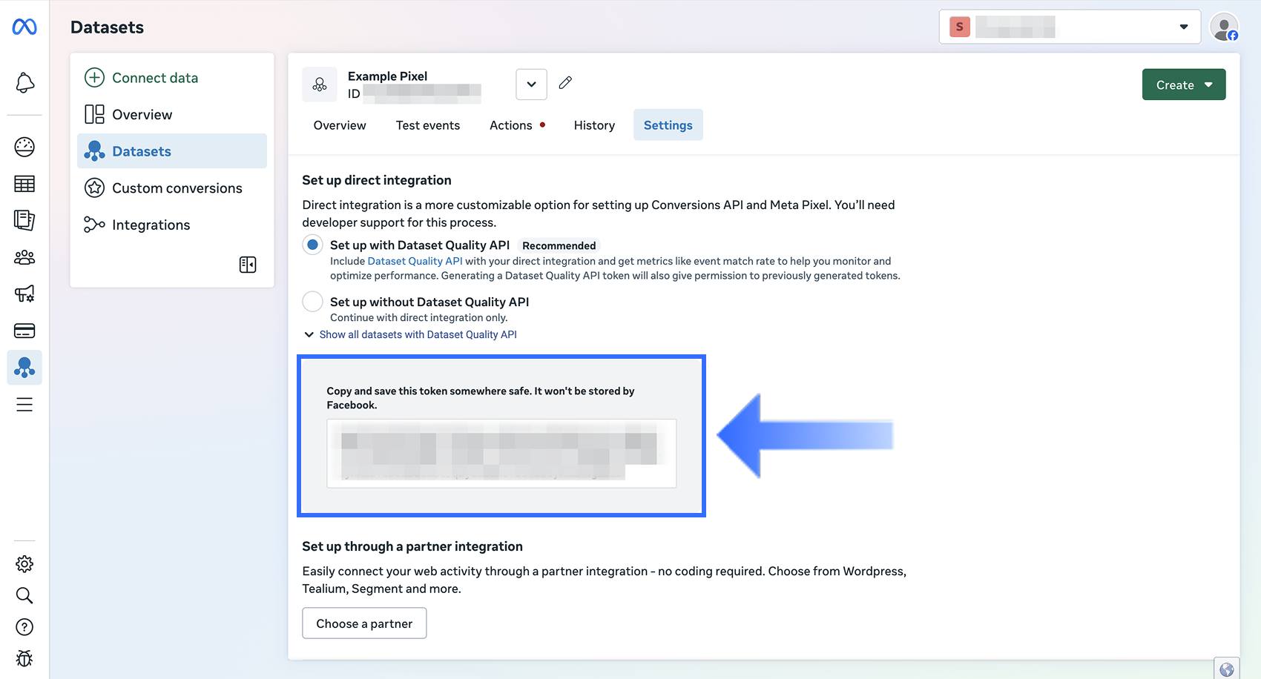Expand Show all datasets with Dataset Quality API
Screen dimensions: 1261x679
coord(410,335)
